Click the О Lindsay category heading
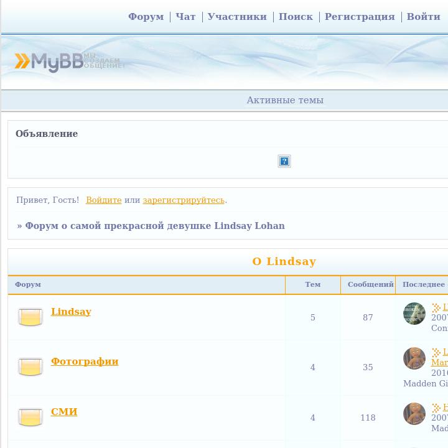 coord(284,261)
